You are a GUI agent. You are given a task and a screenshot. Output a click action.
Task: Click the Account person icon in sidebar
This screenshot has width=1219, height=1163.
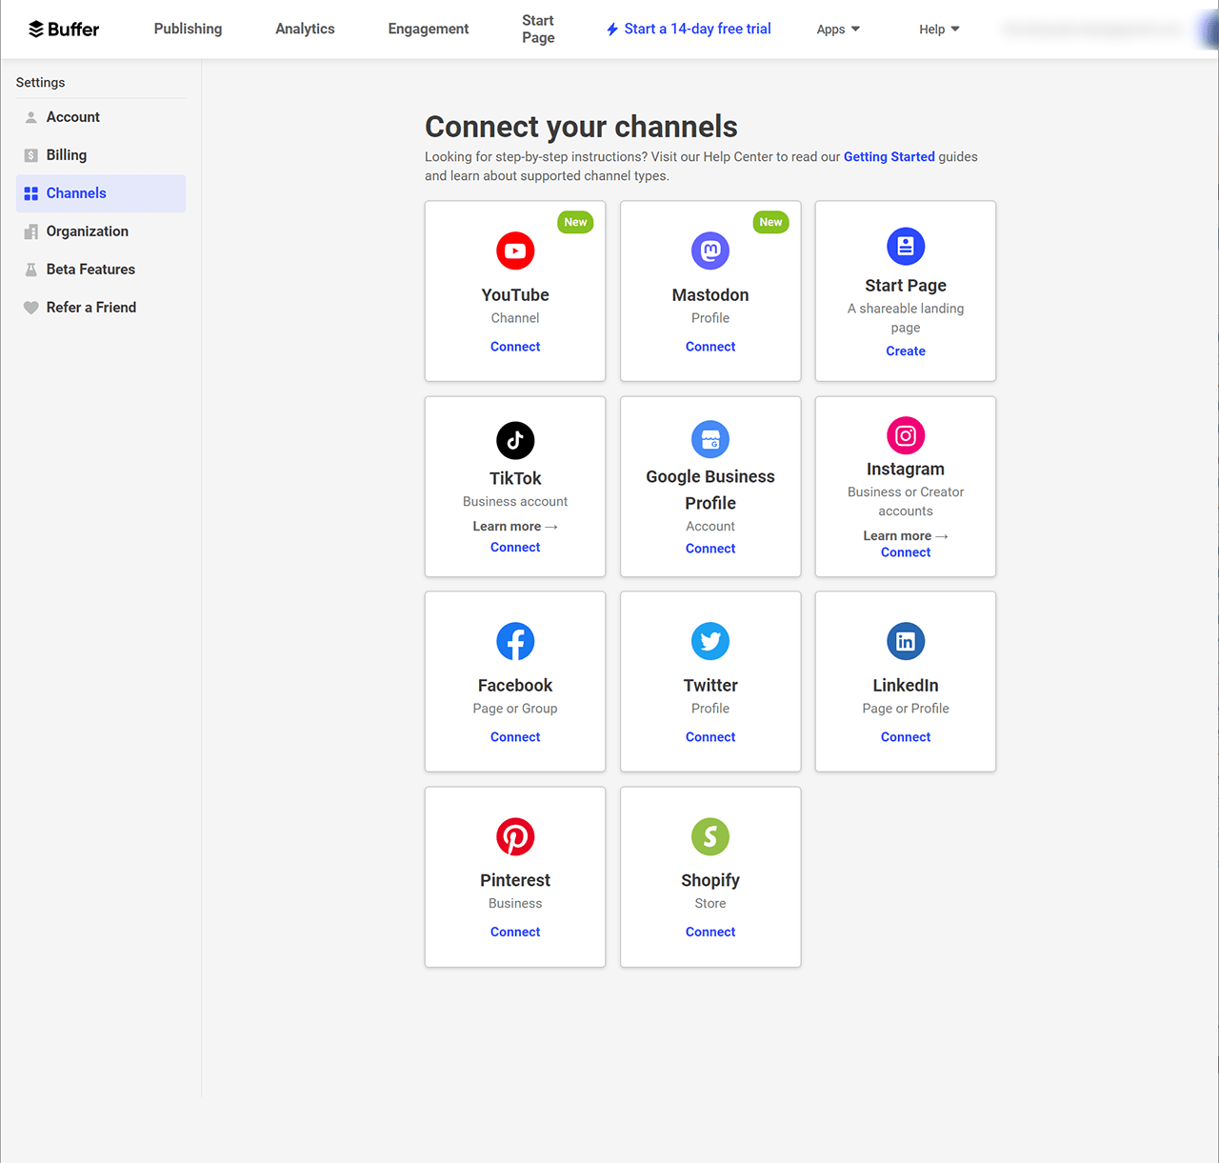30,117
